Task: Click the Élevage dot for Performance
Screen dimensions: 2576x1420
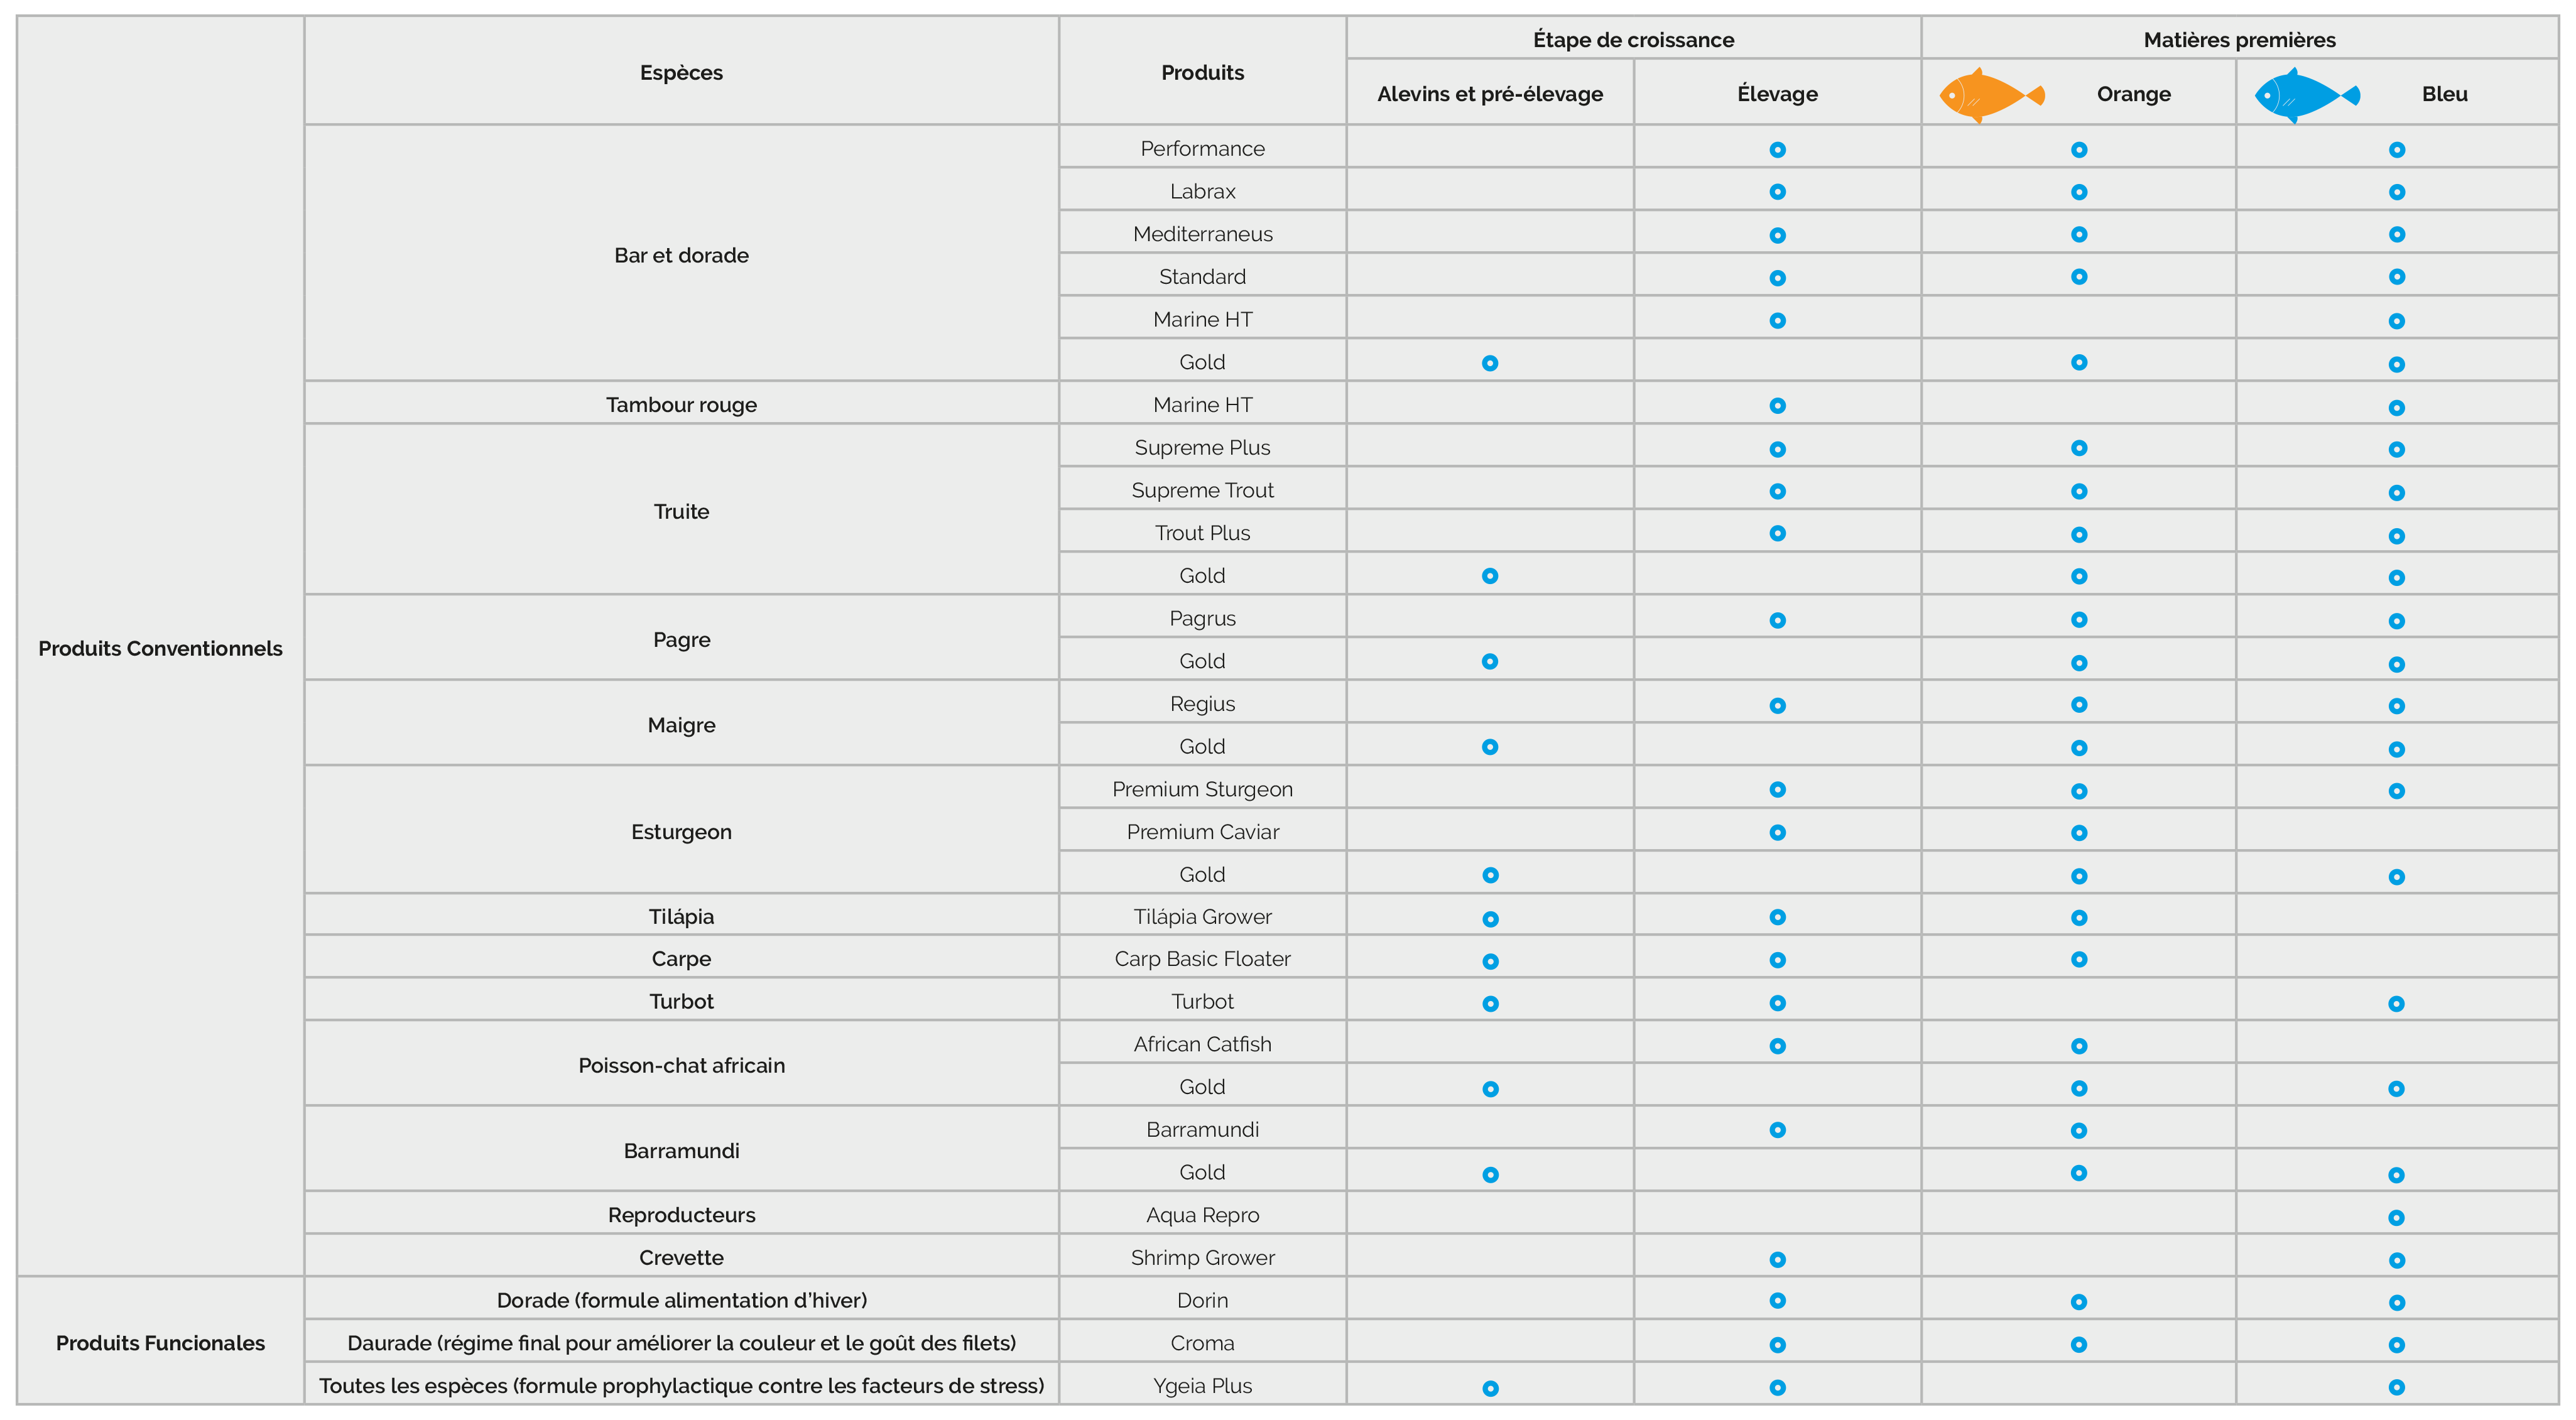Action: (x=1777, y=150)
